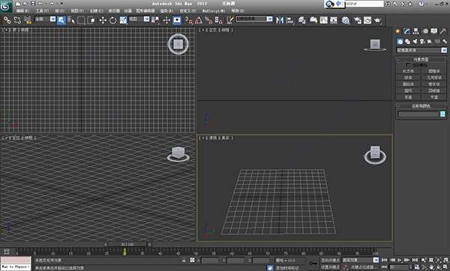The height and width of the screenshot is (271, 450).
Task: Open the Standard Primitives category dropdown
Action: (x=421, y=50)
